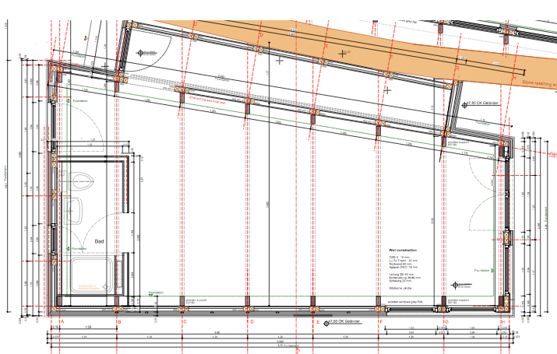Viewport: 557px width, 354px height.
Task: Click the level marker symbol near the top-left door
Action: click(141, 53)
